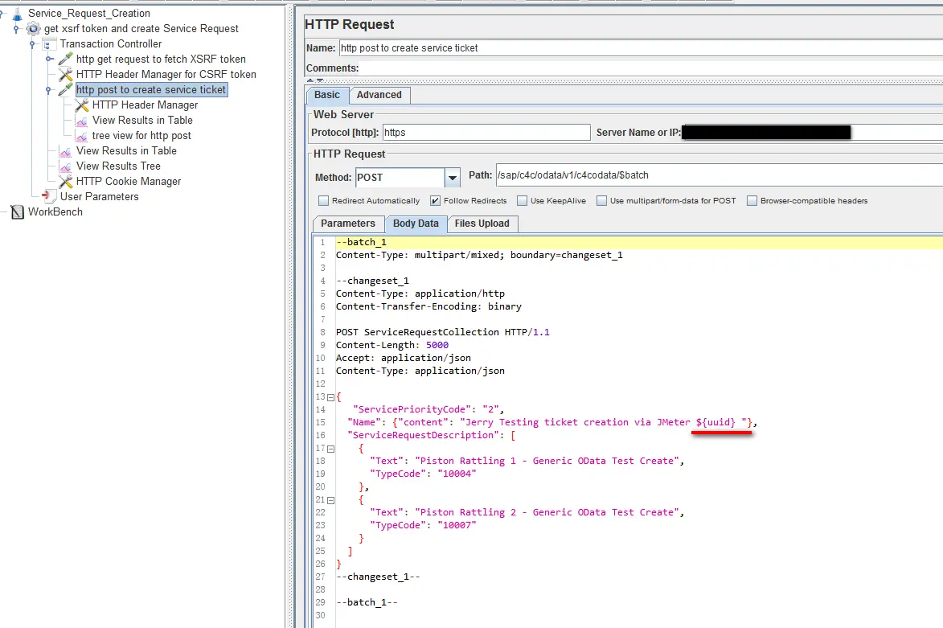Select Transaction Controller tree item
The image size is (943, 628).
click(111, 44)
